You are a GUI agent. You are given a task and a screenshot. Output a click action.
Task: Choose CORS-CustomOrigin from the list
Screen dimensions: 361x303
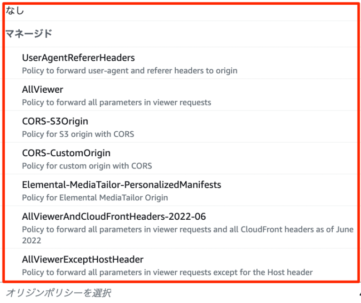coord(180,158)
